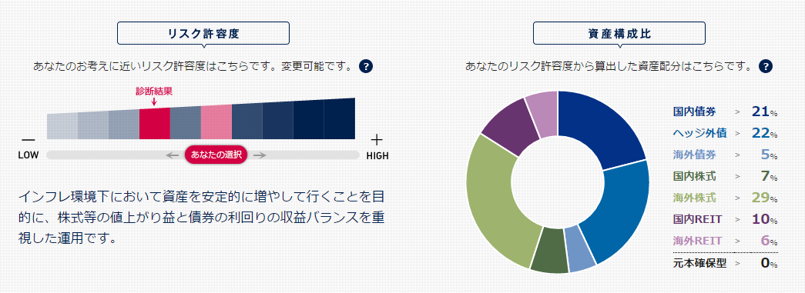Expand the 国内債券 chevron arrow
This screenshot has height=293, width=805.
click(738, 112)
